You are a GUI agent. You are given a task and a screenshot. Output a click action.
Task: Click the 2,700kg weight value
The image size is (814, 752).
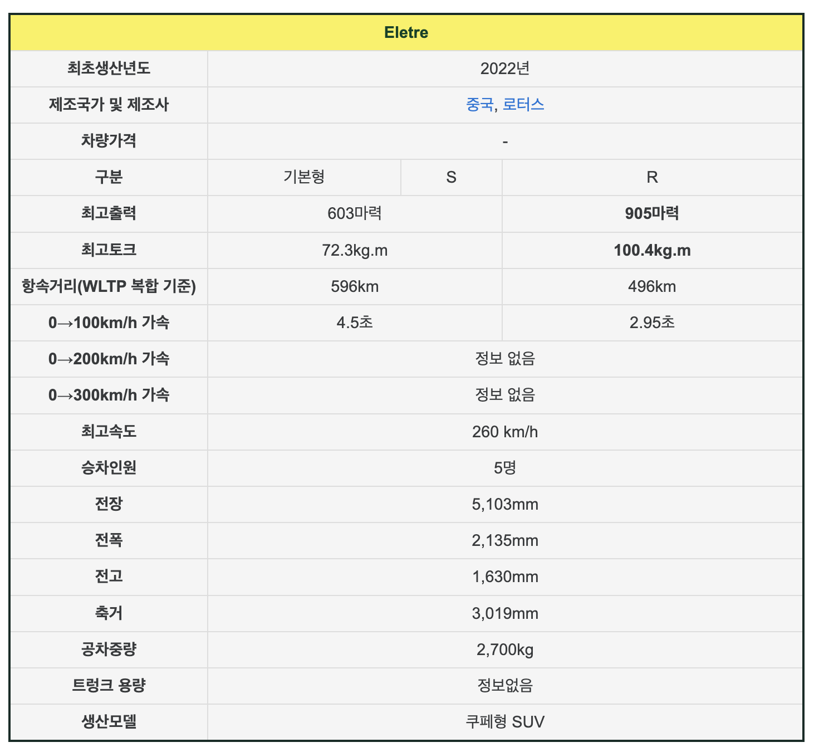[505, 650]
